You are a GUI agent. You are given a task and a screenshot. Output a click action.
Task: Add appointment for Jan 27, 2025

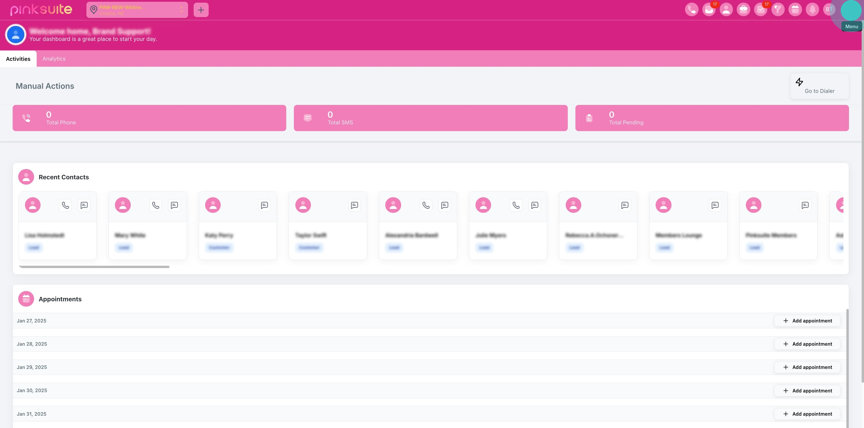point(807,321)
